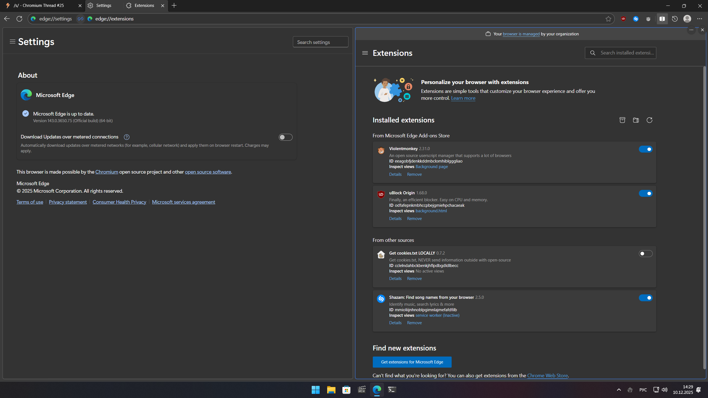Disable the Violentmonkey extension toggle
708x398 pixels.
point(645,149)
